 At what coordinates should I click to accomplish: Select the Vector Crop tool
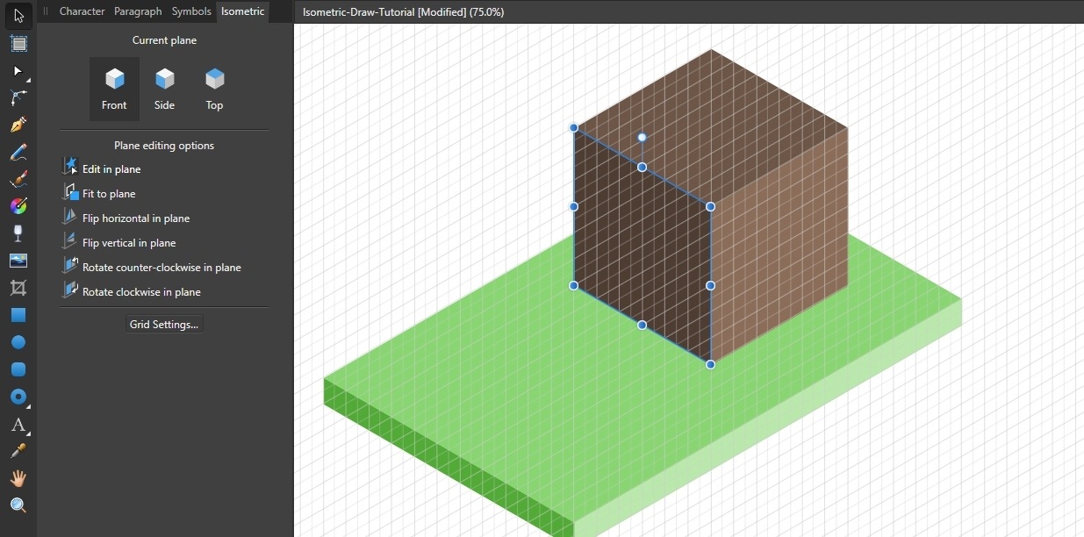click(18, 287)
